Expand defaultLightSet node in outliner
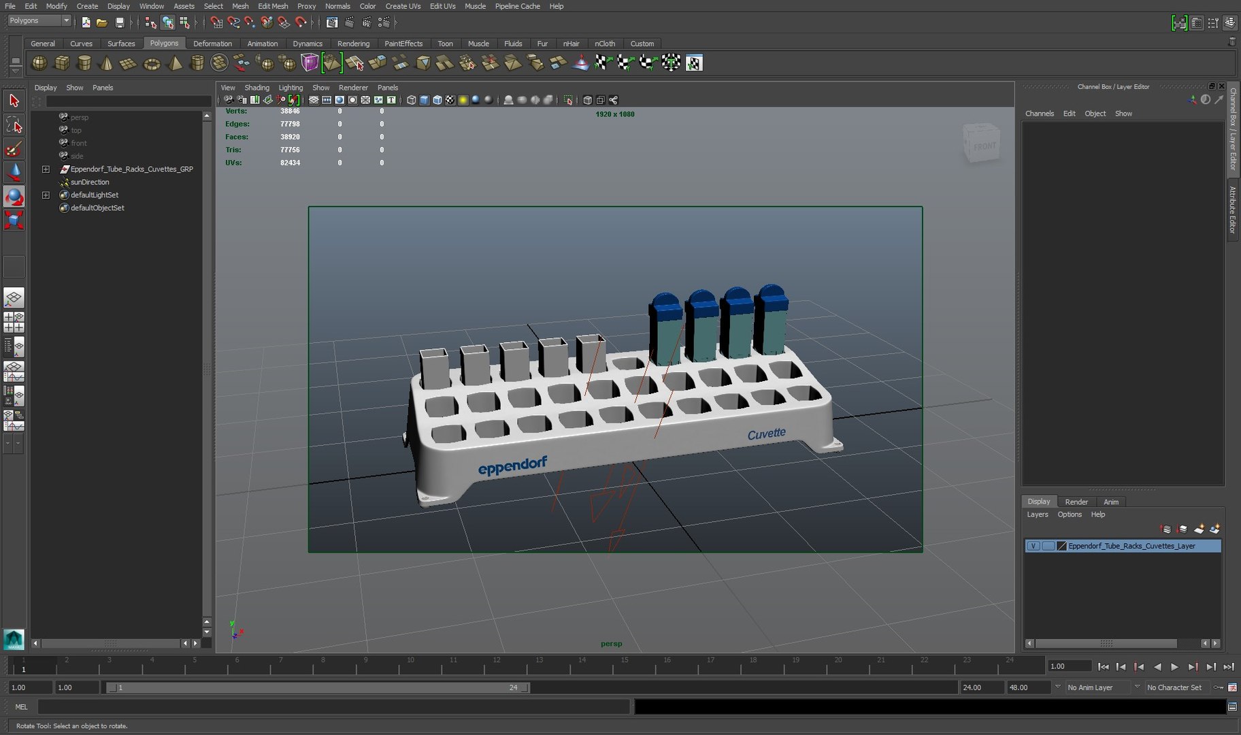This screenshot has width=1241, height=735. [46, 195]
